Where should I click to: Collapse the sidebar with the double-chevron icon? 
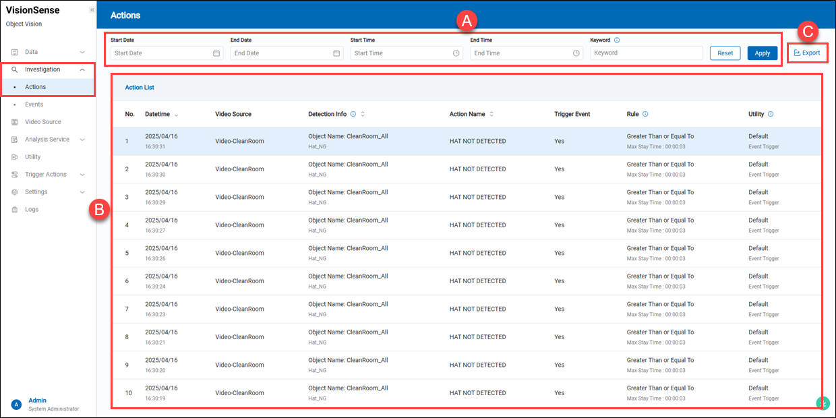coord(92,10)
